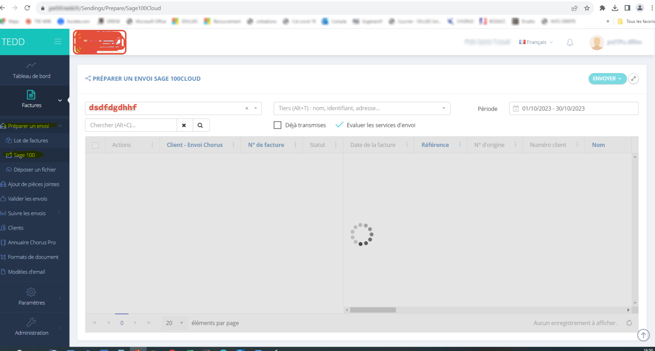The width and height of the screenshot is (655, 351).
Task: Click the magnifier search button
Action: (x=200, y=125)
